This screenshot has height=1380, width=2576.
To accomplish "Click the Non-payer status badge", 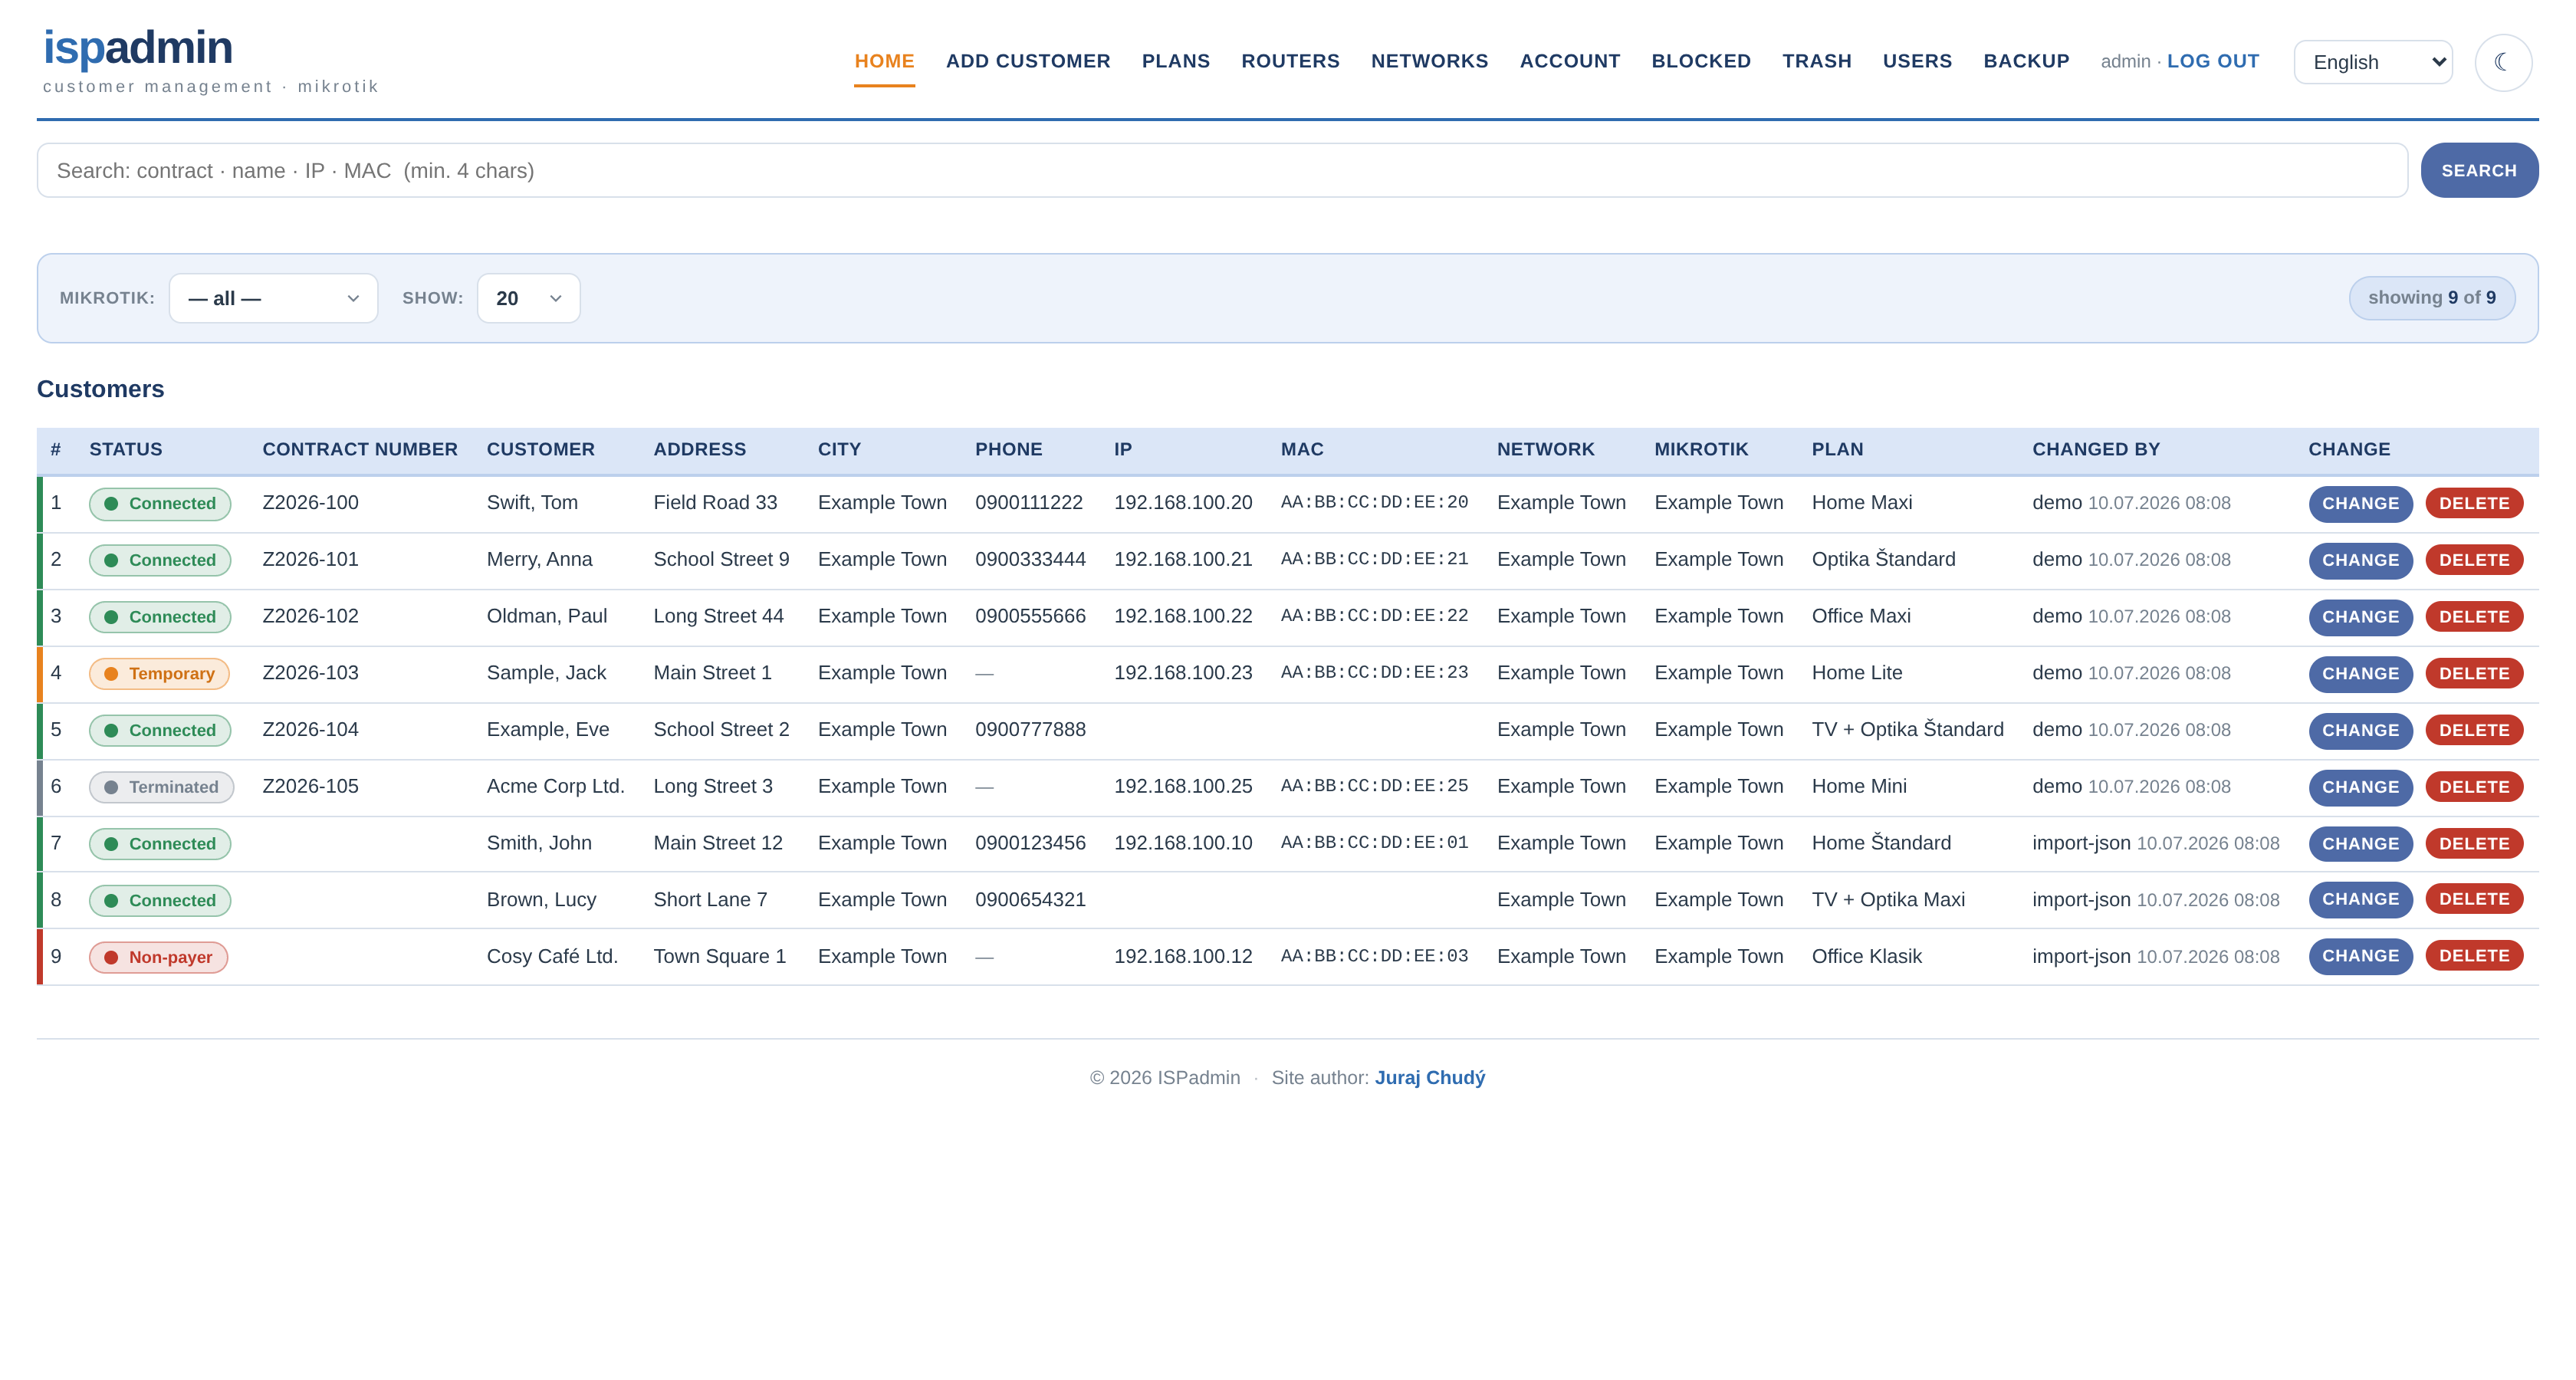I will point(158,957).
